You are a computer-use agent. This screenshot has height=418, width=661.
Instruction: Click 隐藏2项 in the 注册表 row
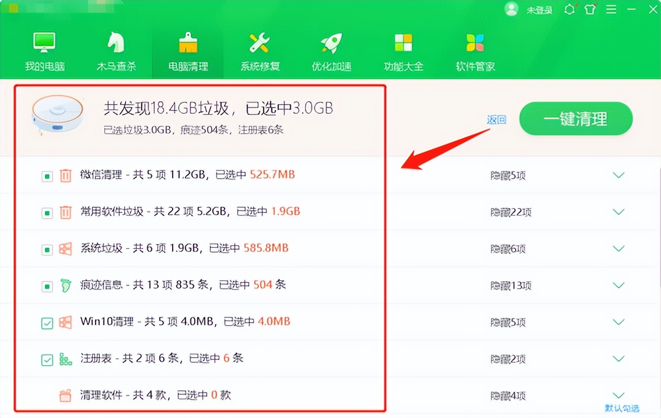(x=508, y=359)
